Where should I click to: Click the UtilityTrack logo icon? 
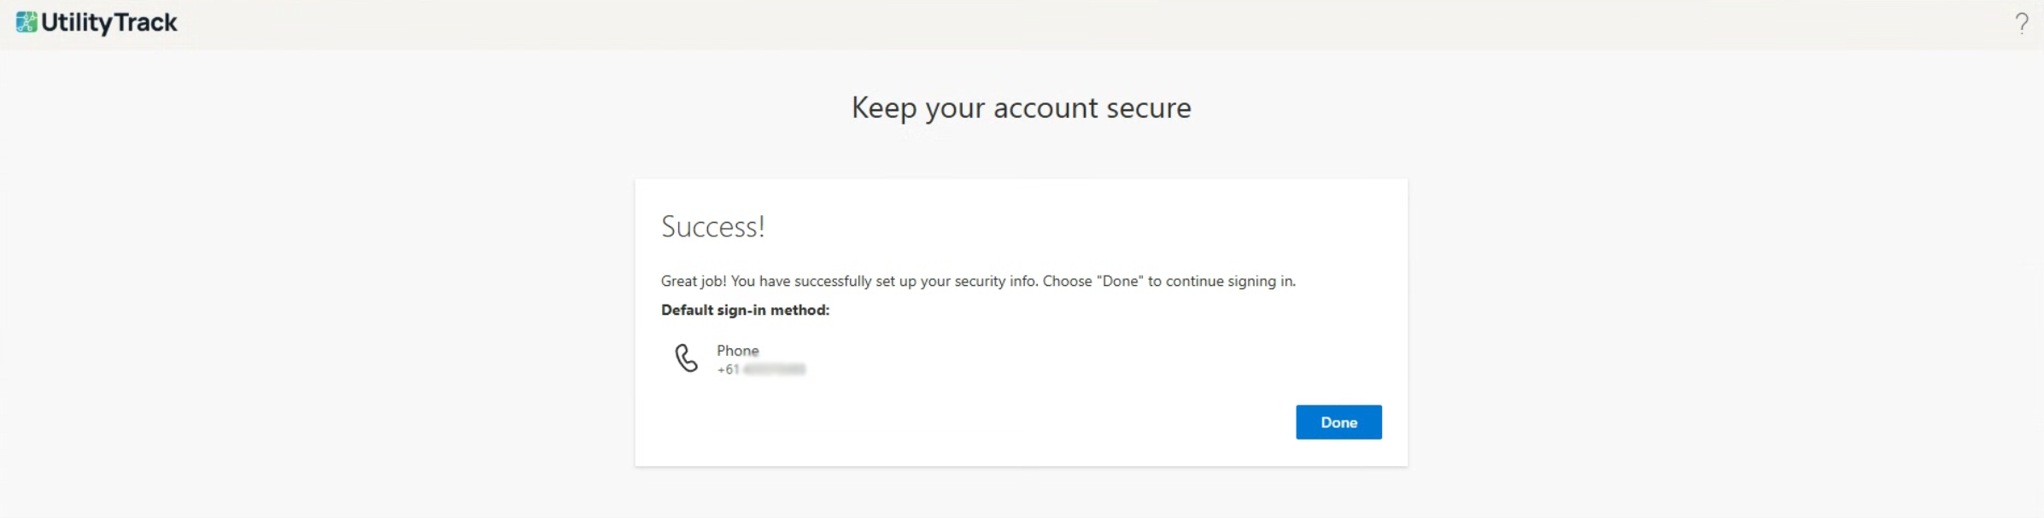pos(26,23)
